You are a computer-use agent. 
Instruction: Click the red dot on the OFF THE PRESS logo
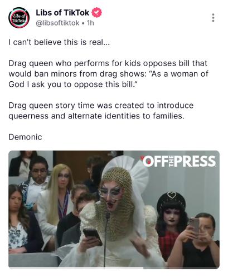(143, 158)
